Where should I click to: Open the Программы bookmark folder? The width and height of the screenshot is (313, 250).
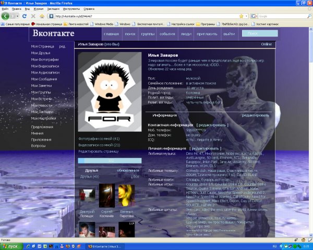point(206,24)
